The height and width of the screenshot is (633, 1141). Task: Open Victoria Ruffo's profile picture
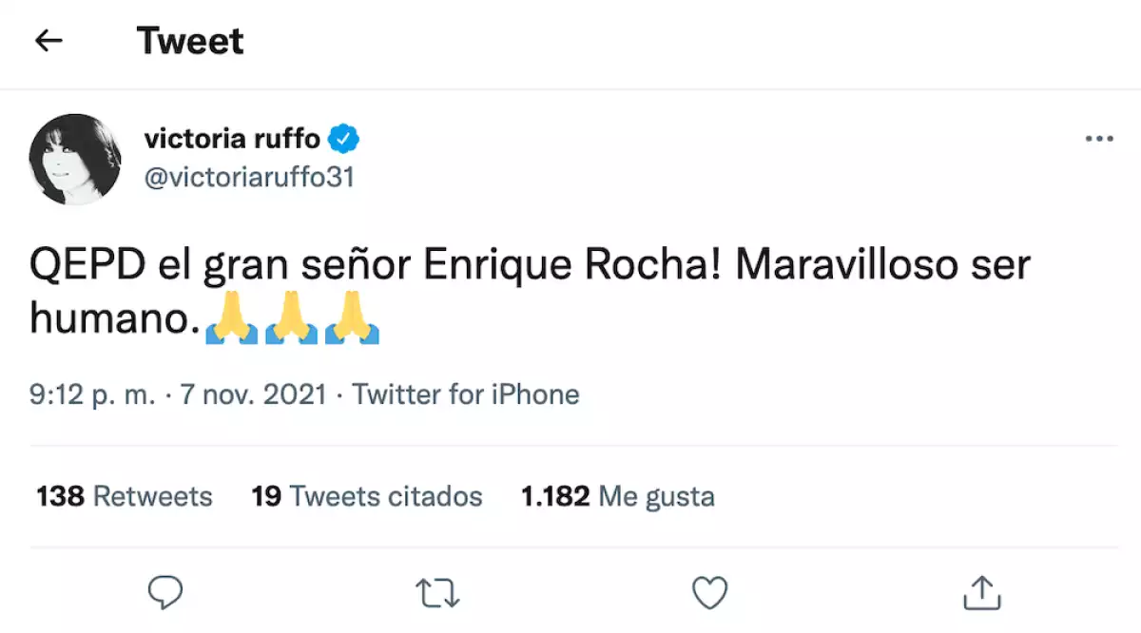(x=76, y=159)
